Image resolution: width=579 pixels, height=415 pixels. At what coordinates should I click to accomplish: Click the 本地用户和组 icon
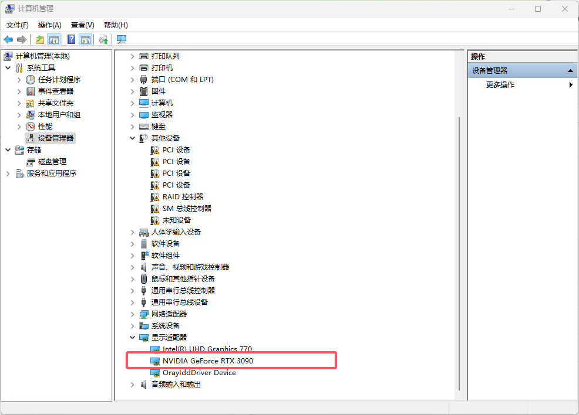[x=31, y=115]
